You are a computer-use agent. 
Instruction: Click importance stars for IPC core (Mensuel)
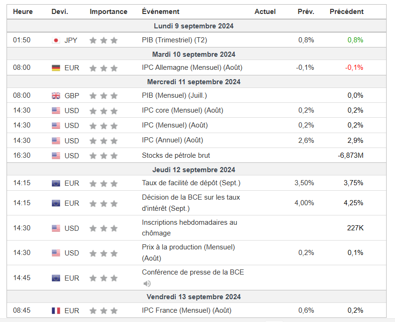(x=104, y=111)
